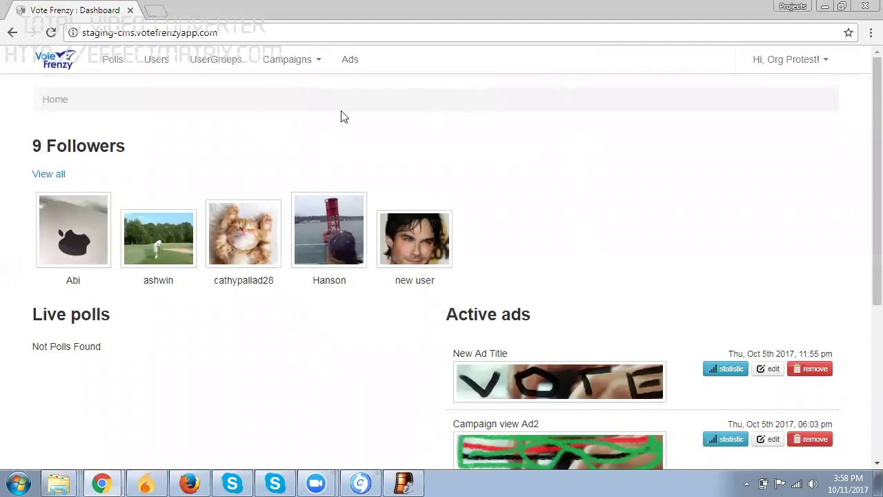
Task: Click the power plug tray icon
Action: pyautogui.click(x=763, y=484)
